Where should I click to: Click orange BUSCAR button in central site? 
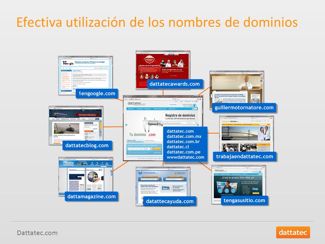click(x=157, y=149)
